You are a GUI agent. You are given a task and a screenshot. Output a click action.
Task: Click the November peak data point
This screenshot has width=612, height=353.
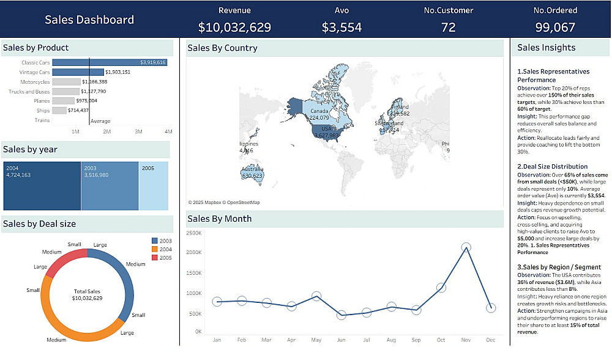466,247
